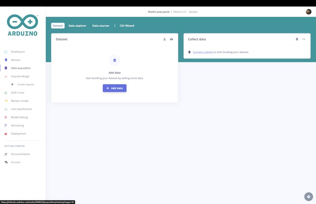Click the USB connect icon in Collect data header

tap(304, 39)
